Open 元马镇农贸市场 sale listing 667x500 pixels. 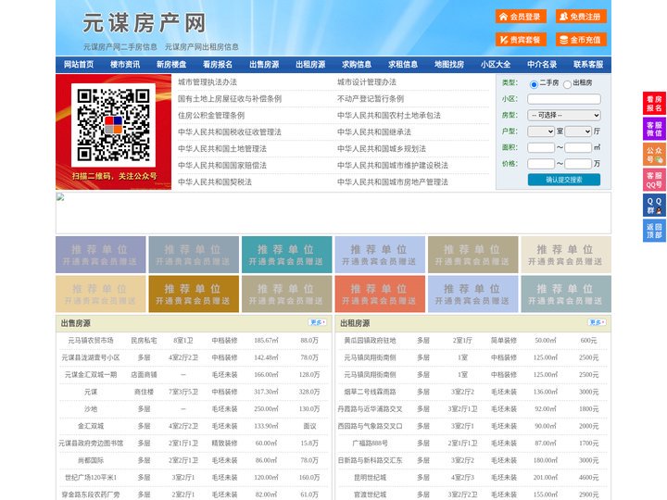pyautogui.click(x=91, y=341)
